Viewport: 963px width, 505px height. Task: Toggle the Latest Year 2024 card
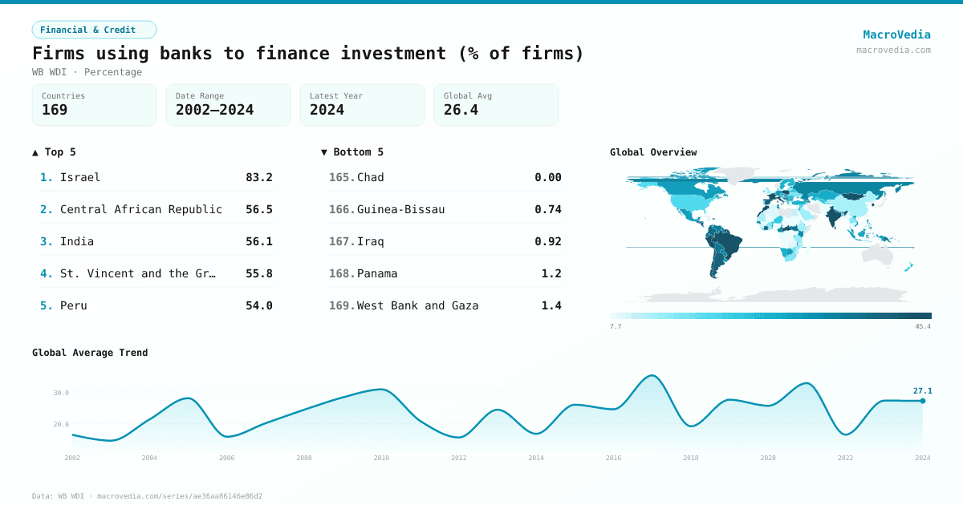tap(362, 104)
